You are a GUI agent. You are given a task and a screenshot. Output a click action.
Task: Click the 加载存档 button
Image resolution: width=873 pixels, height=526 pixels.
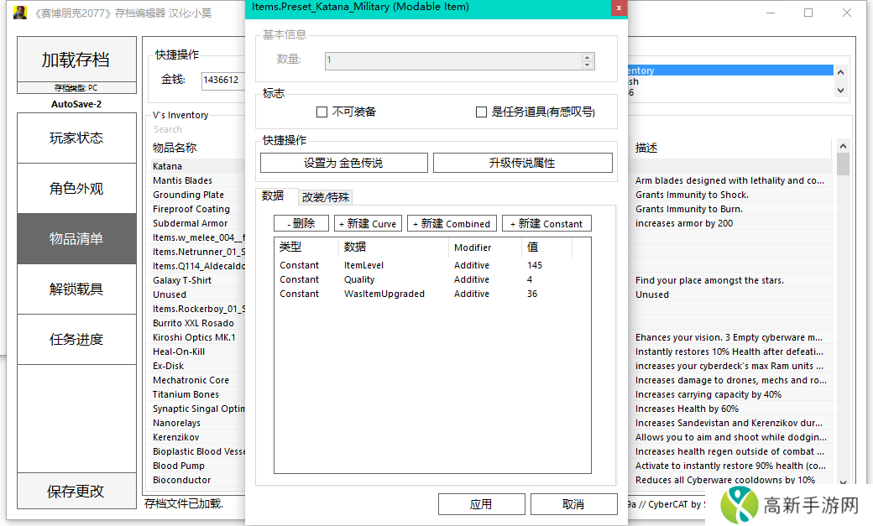tap(76, 60)
